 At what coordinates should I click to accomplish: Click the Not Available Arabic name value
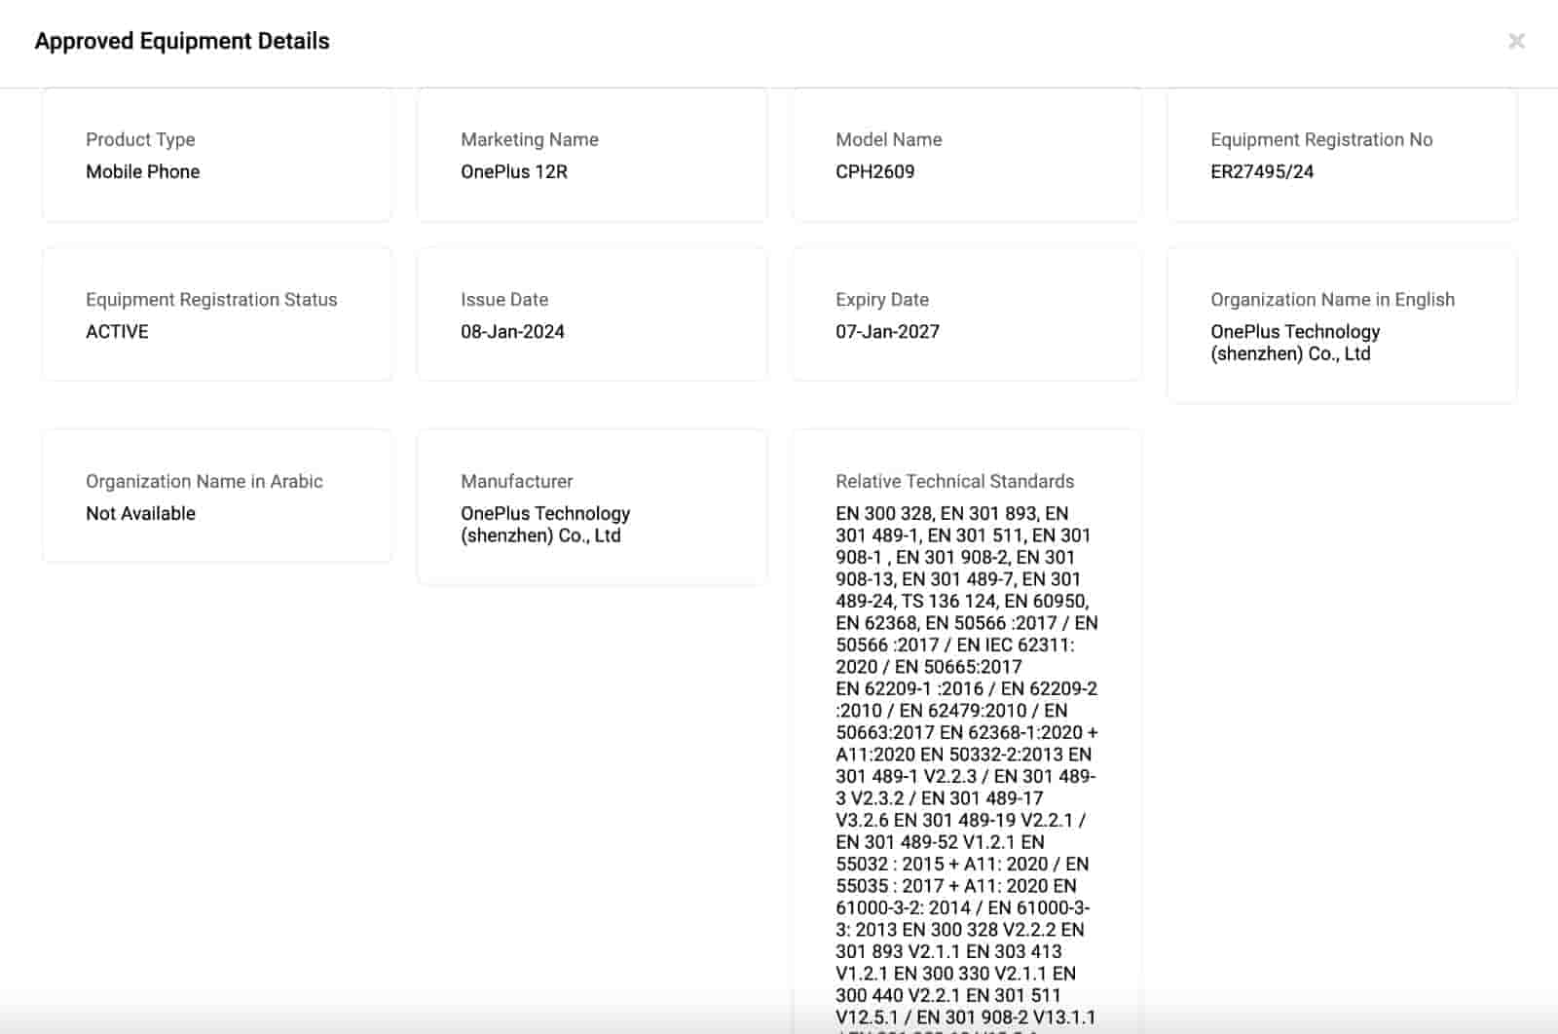(x=140, y=513)
